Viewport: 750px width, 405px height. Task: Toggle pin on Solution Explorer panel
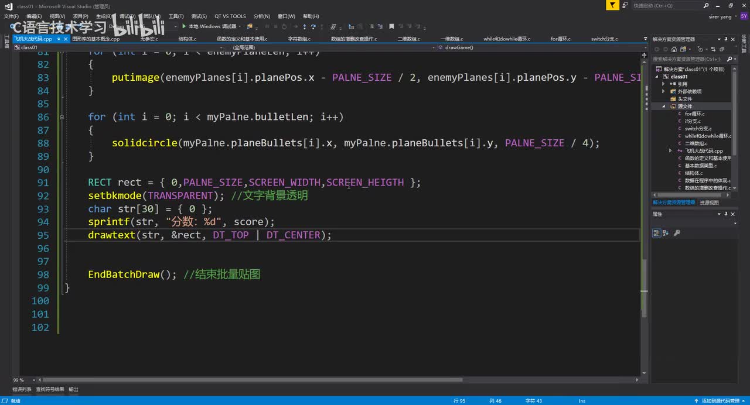tap(727, 39)
